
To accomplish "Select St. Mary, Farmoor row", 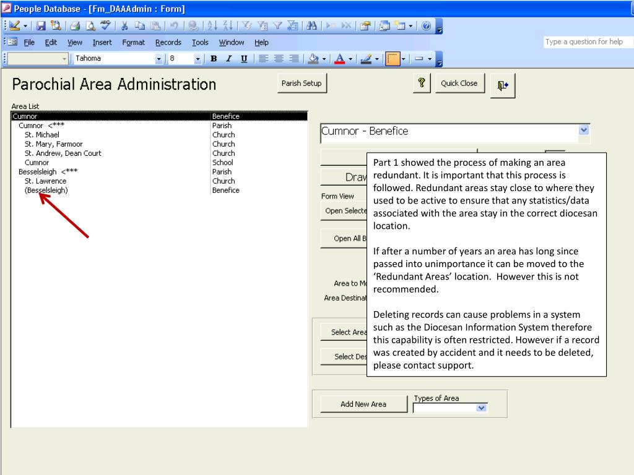I will tap(159, 144).
